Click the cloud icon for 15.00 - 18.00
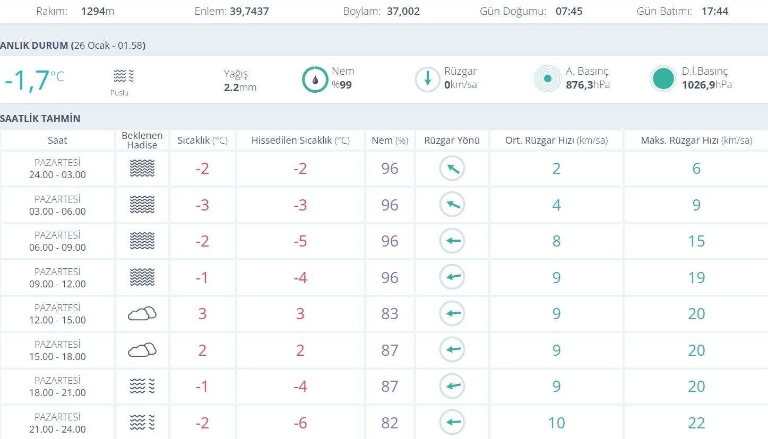The height and width of the screenshot is (439, 768). click(142, 350)
